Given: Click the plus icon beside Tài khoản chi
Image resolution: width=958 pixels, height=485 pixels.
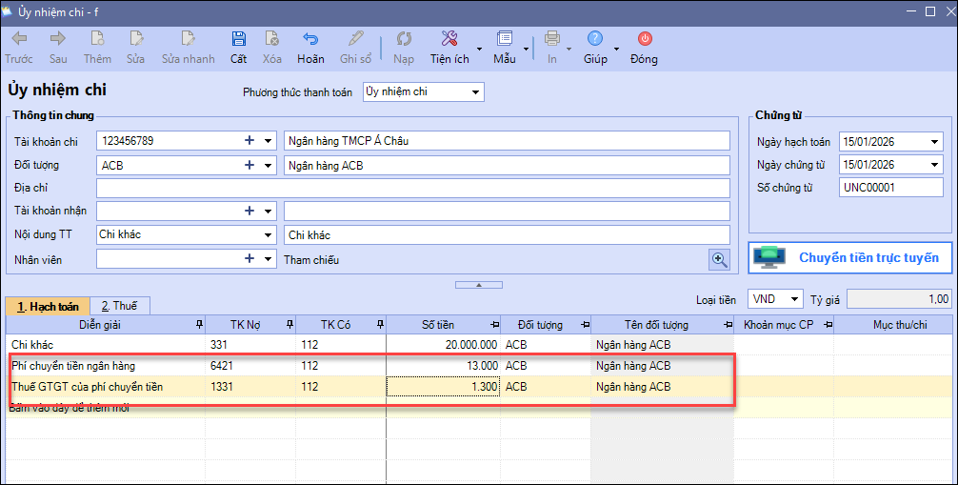Looking at the screenshot, I should pos(250,140).
